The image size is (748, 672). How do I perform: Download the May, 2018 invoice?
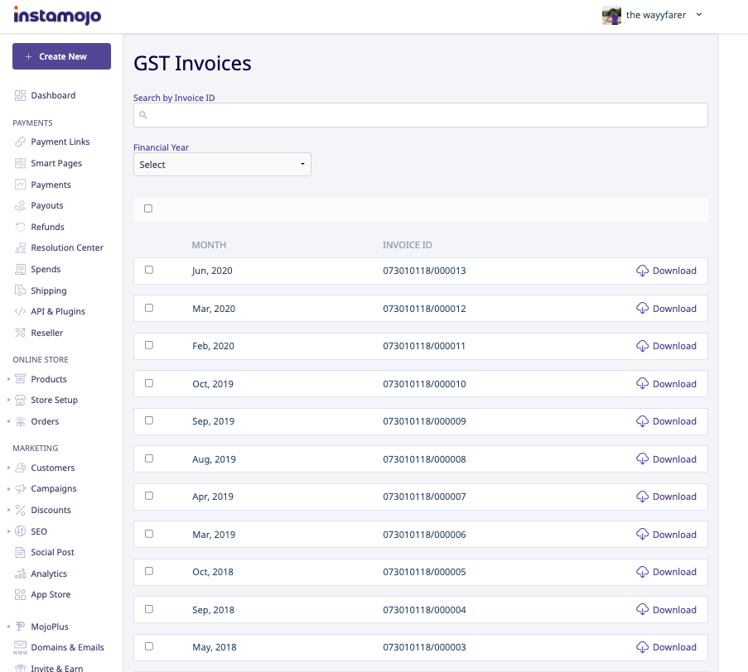(667, 647)
